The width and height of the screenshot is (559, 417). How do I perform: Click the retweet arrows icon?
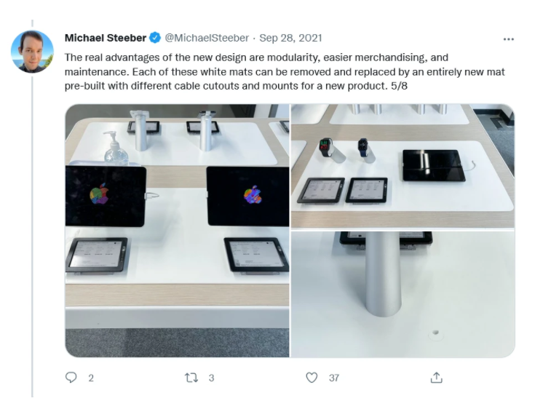click(191, 378)
